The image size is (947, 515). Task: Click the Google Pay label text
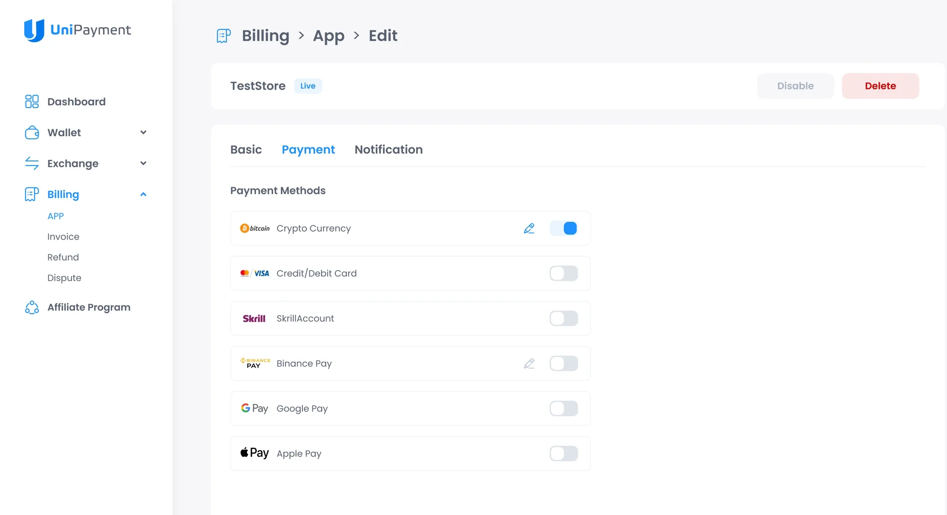[x=302, y=408]
